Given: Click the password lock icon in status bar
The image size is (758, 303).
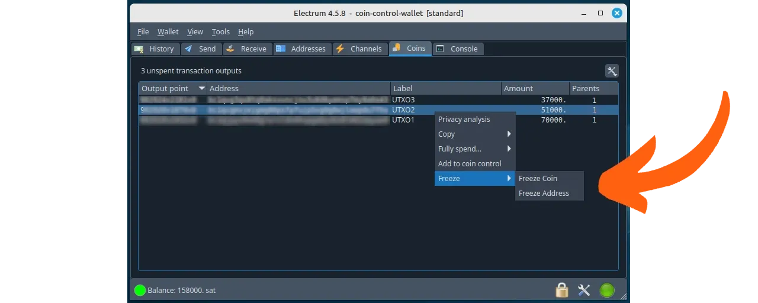Looking at the screenshot, I should click(x=561, y=290).
